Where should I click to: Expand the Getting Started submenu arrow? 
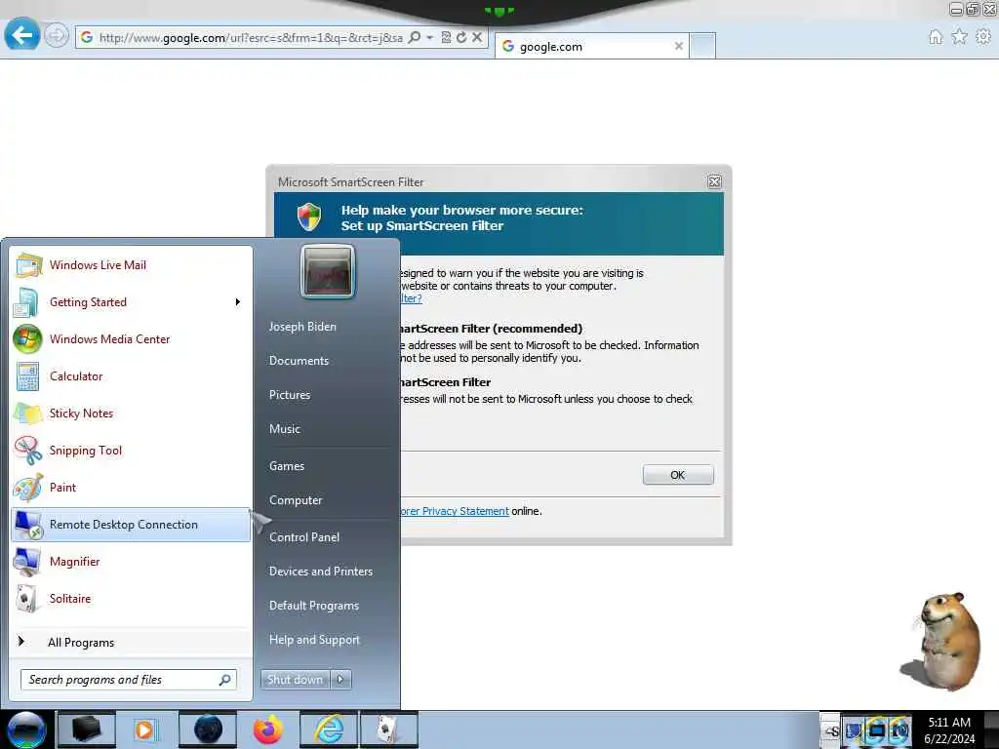click(238, 302)
